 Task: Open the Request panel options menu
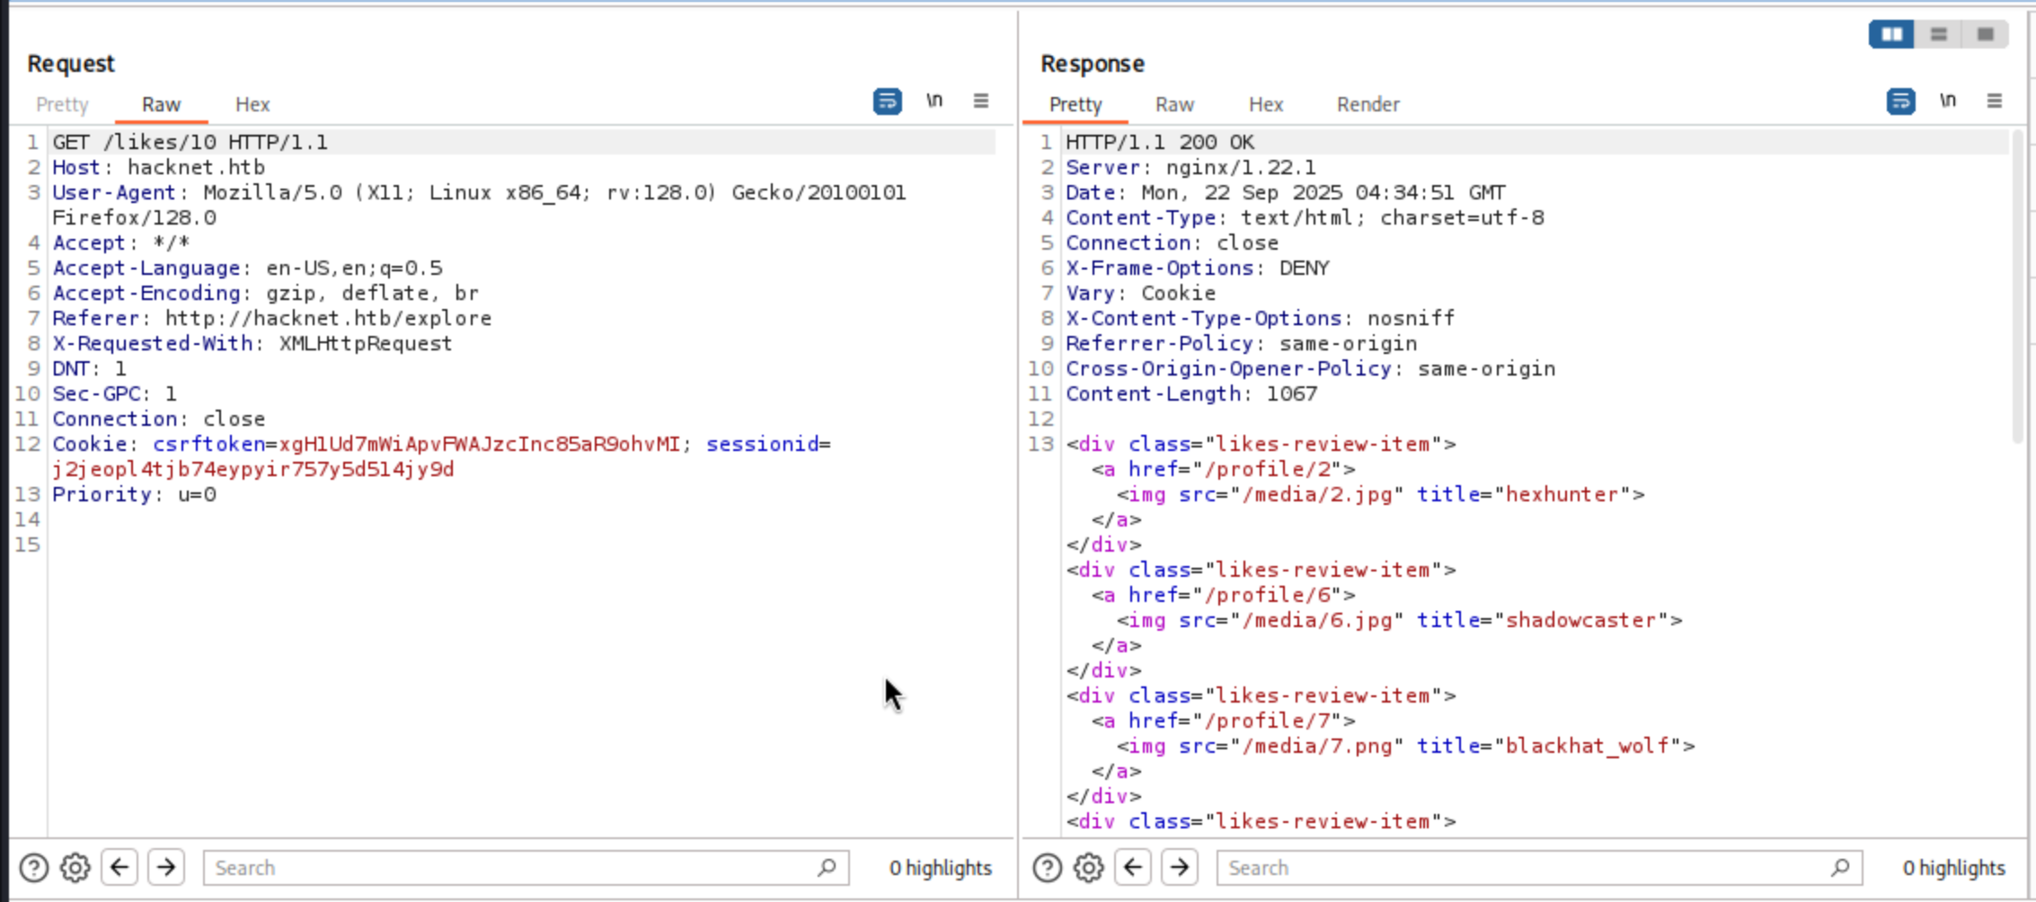tap(981, 102)
